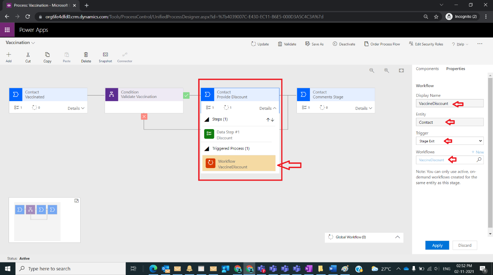Screen dimensions: 493x275
Task: Click the green check mark on Validate Vaccination condition
Action: click(186, 95)
